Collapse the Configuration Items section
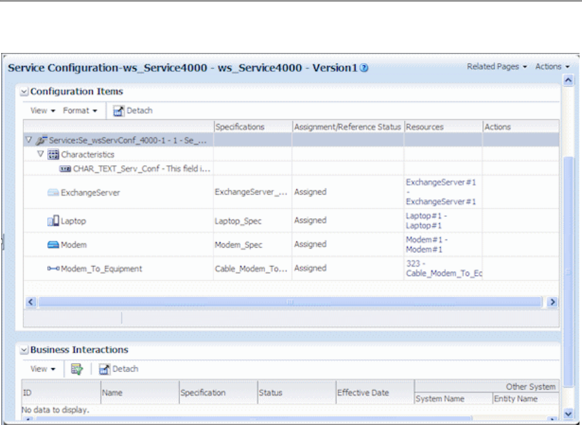The width and height of the screenshot is (582, 425). [24, 92]
